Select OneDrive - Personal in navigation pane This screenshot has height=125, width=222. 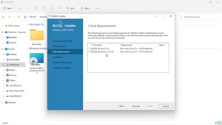tap(17, 32)
